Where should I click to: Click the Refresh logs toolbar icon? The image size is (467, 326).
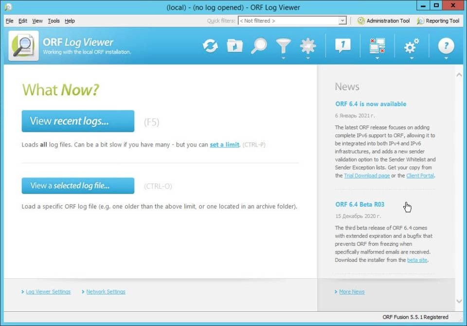[x=210, y=46]
